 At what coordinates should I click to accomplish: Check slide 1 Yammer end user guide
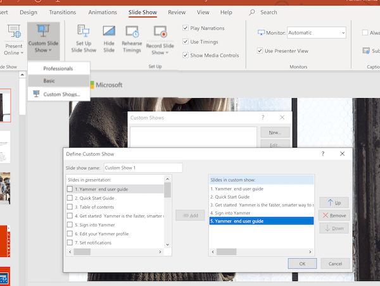(70, 189)
